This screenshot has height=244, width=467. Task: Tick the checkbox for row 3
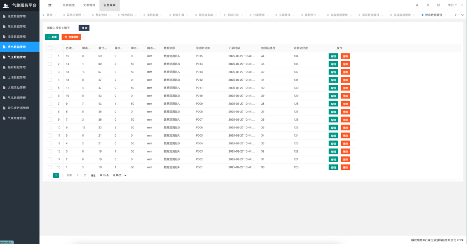[50, 72]
